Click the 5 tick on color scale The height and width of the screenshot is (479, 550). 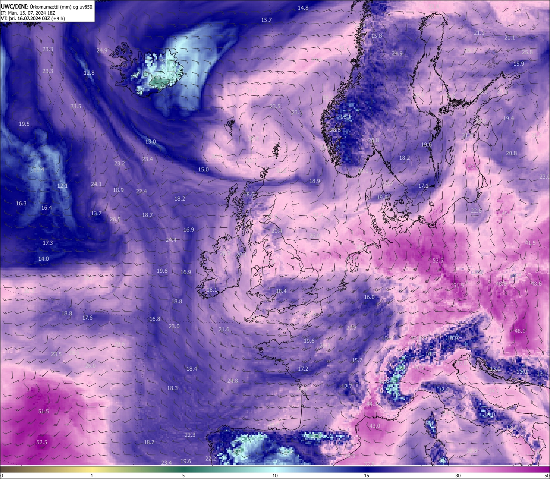pyautogui.click(x=183, y=476)
